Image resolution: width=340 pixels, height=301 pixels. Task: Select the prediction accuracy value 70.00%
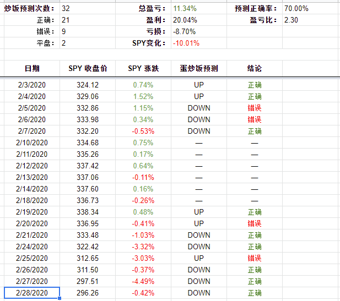click(x=311, y=8)
